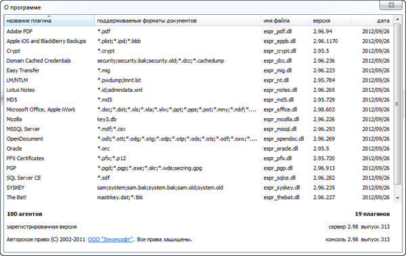The image size is (406, 256).
Task: Select the Oracle plugin row
Action: coord(198,149)
